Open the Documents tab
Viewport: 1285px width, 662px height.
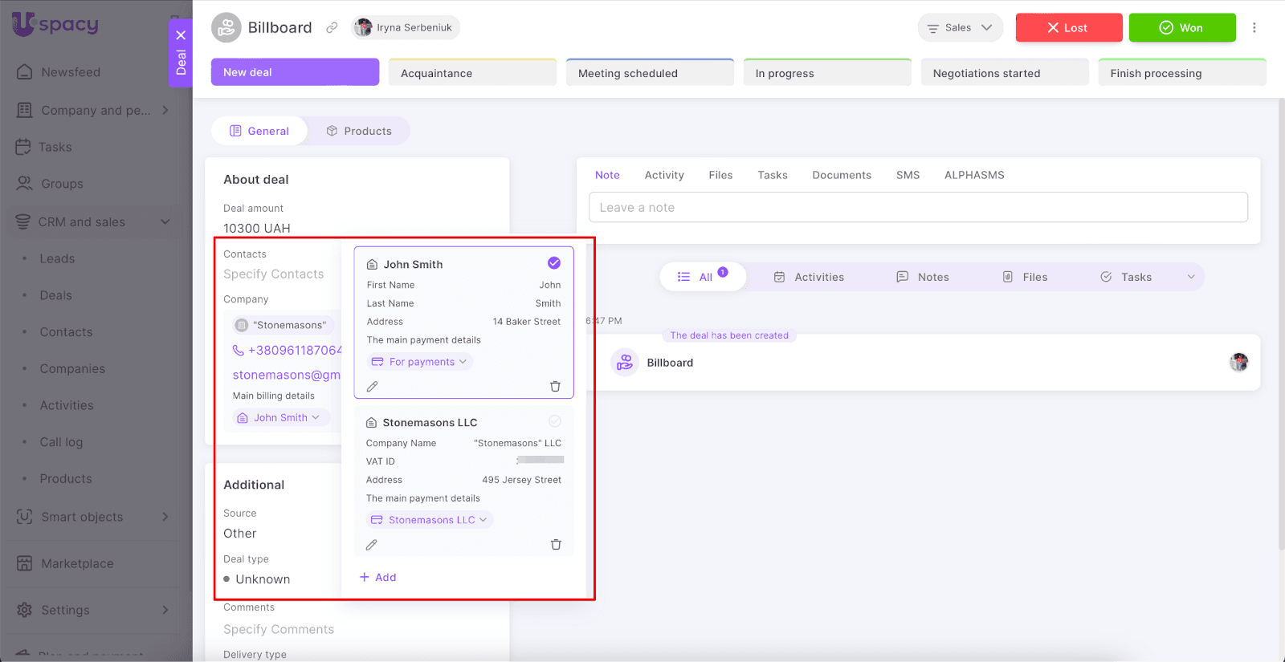coord(841,175)
